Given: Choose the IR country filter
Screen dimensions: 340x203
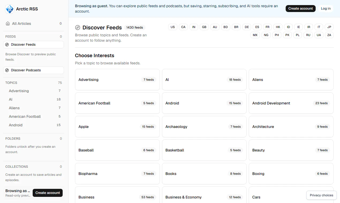Looking at the screenshot, I should click(x=309, y=27).
